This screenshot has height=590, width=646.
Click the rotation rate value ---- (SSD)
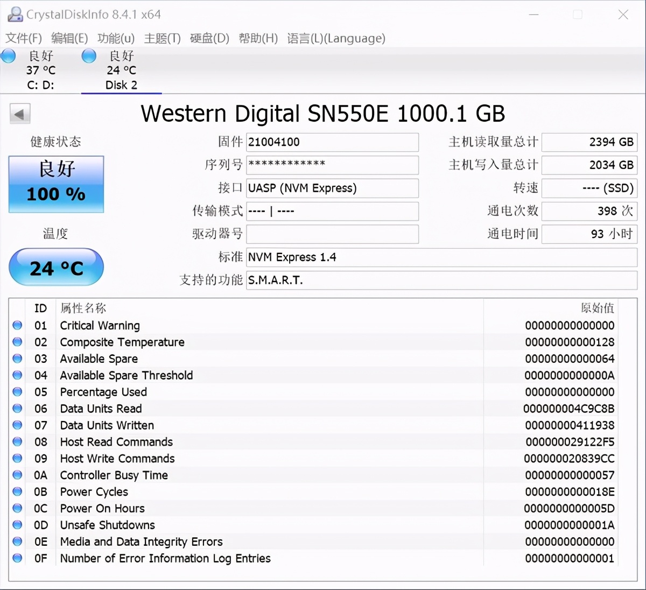coord(589,188)
